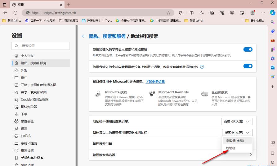Collapse the 搜索框(推荐) dropdown
The width and height of the screenshot is (277, 166).
pos(237,133)
